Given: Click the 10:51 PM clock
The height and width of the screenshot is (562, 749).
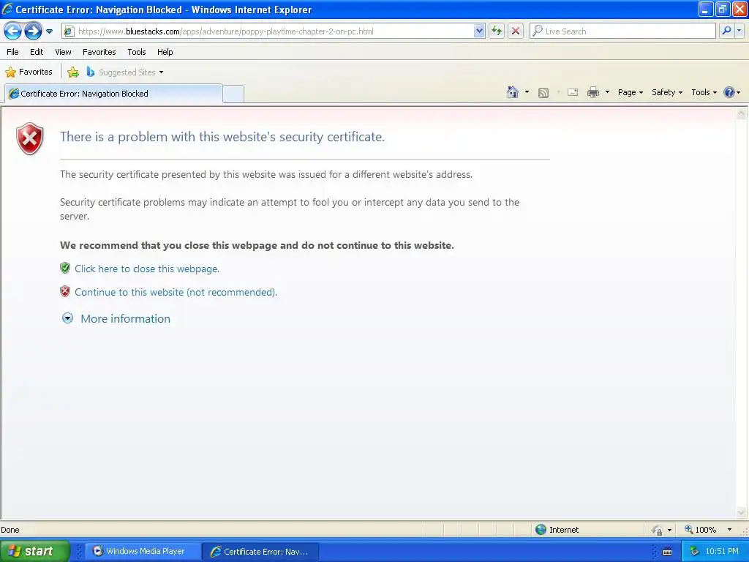Looking at the screenshot, I should pos(722,552).
